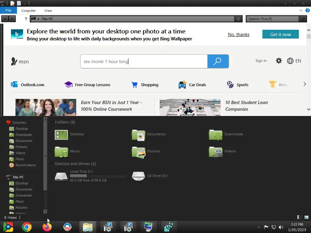Select the Desktop folder icon
The height and width of the screenshot is (233, 311).
coord(61,135)
